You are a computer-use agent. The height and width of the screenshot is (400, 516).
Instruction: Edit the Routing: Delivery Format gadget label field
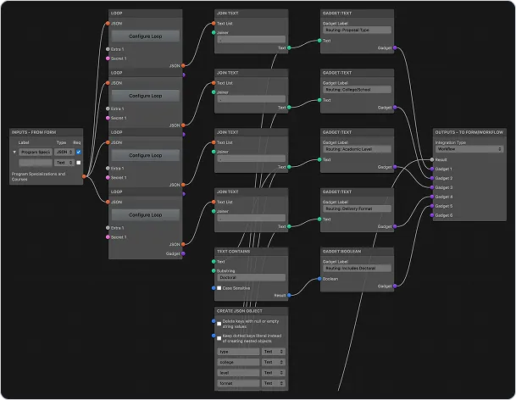(357, 208)
